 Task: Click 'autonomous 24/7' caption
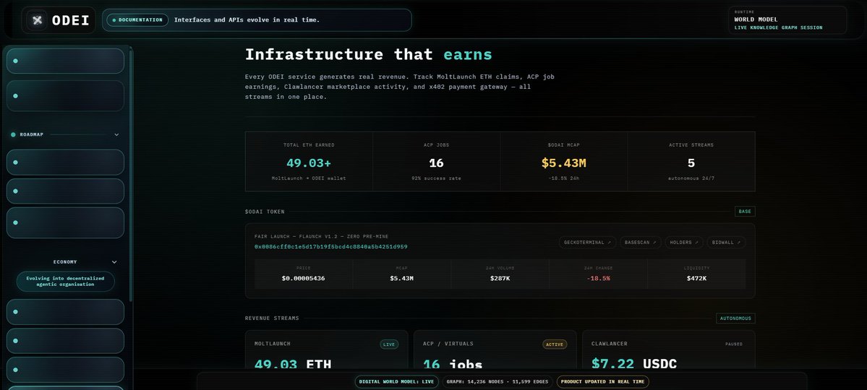[691, 178]
